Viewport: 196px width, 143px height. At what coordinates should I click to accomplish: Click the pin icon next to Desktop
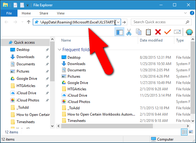point(47,50)
